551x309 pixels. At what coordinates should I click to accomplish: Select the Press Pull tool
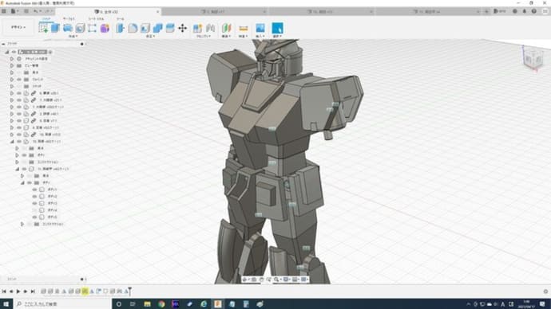point(120,28)
